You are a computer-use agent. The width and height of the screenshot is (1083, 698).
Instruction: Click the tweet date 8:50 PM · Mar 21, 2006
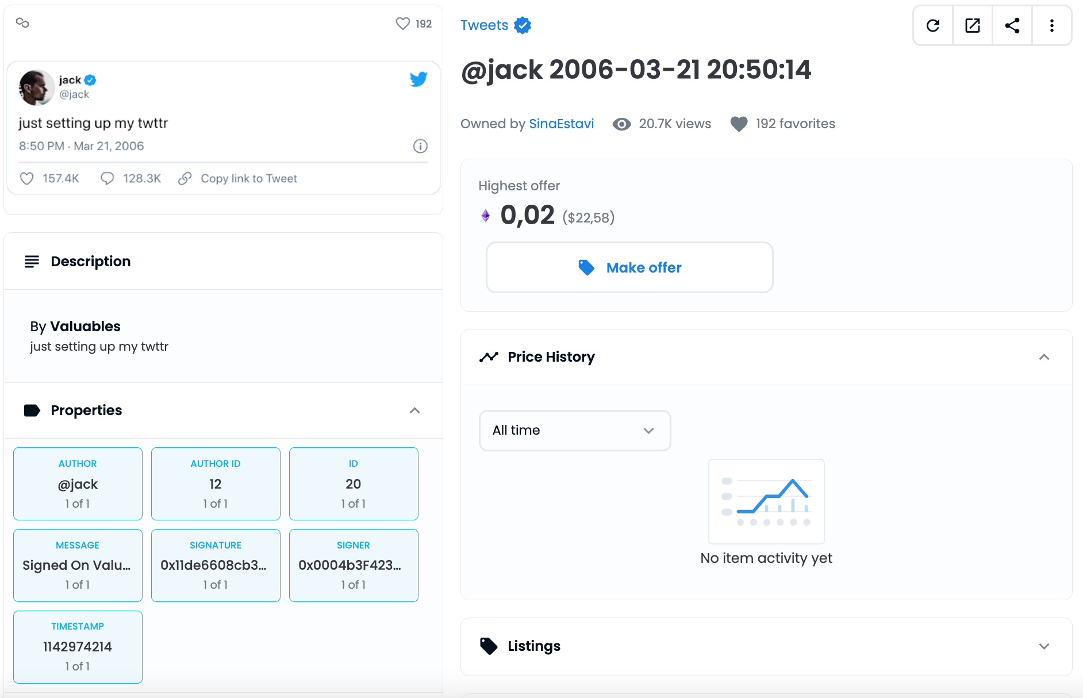[81, 146]
